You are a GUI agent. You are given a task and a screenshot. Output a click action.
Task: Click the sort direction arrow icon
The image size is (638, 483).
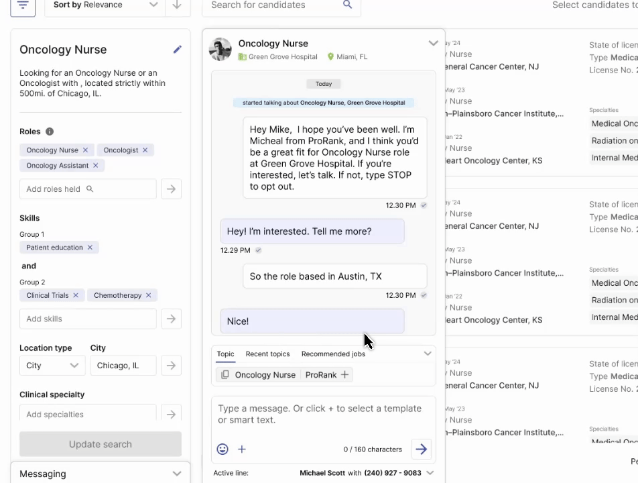(x=176, y=5)
